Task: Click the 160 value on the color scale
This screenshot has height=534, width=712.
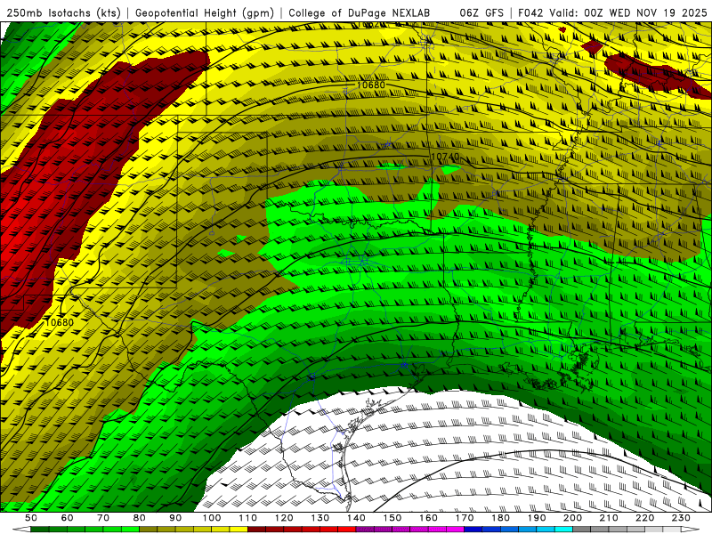Action: click(428, 518)
